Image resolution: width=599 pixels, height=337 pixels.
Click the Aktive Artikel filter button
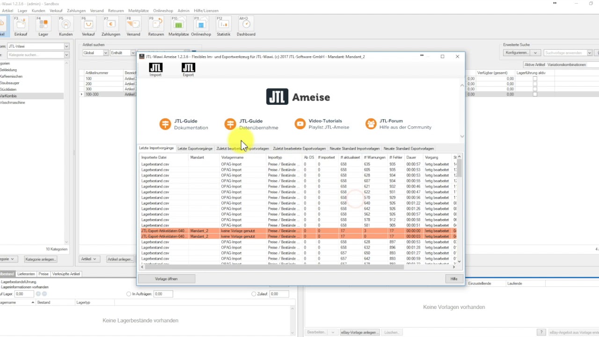(534, 65)
